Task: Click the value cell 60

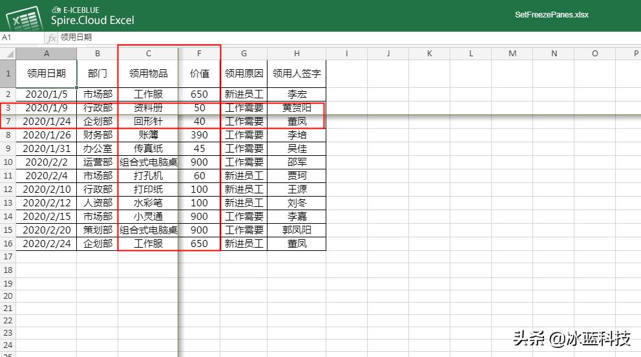Action: coord(199,176)
